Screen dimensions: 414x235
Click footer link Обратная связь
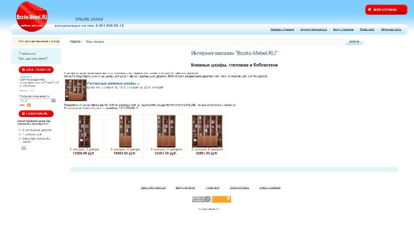pyautogui.click(x=239, y=187)
